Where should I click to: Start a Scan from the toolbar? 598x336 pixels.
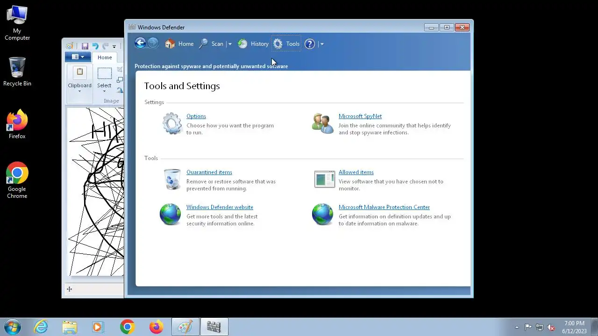(x=211, y=44)
